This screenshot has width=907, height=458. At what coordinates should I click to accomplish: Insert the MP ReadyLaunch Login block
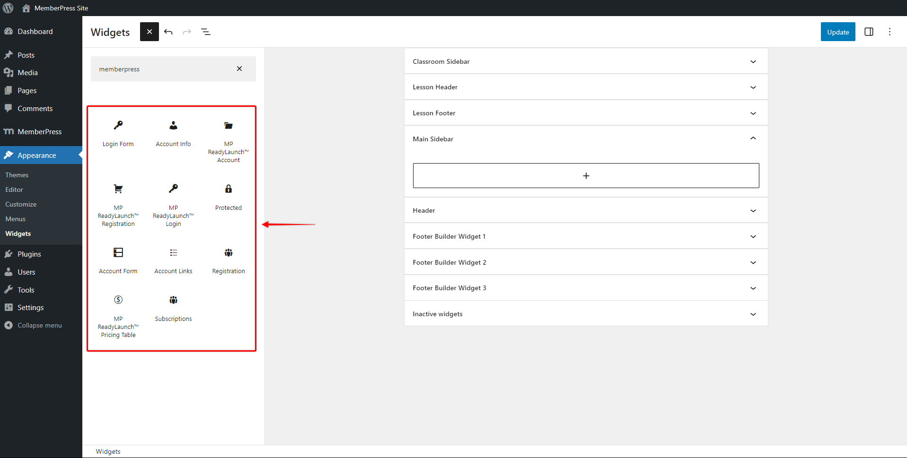173,205
